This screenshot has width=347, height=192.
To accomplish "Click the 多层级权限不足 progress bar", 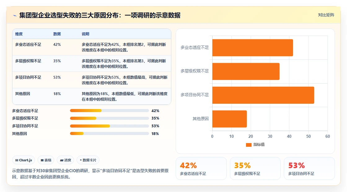I will (109, 118).
